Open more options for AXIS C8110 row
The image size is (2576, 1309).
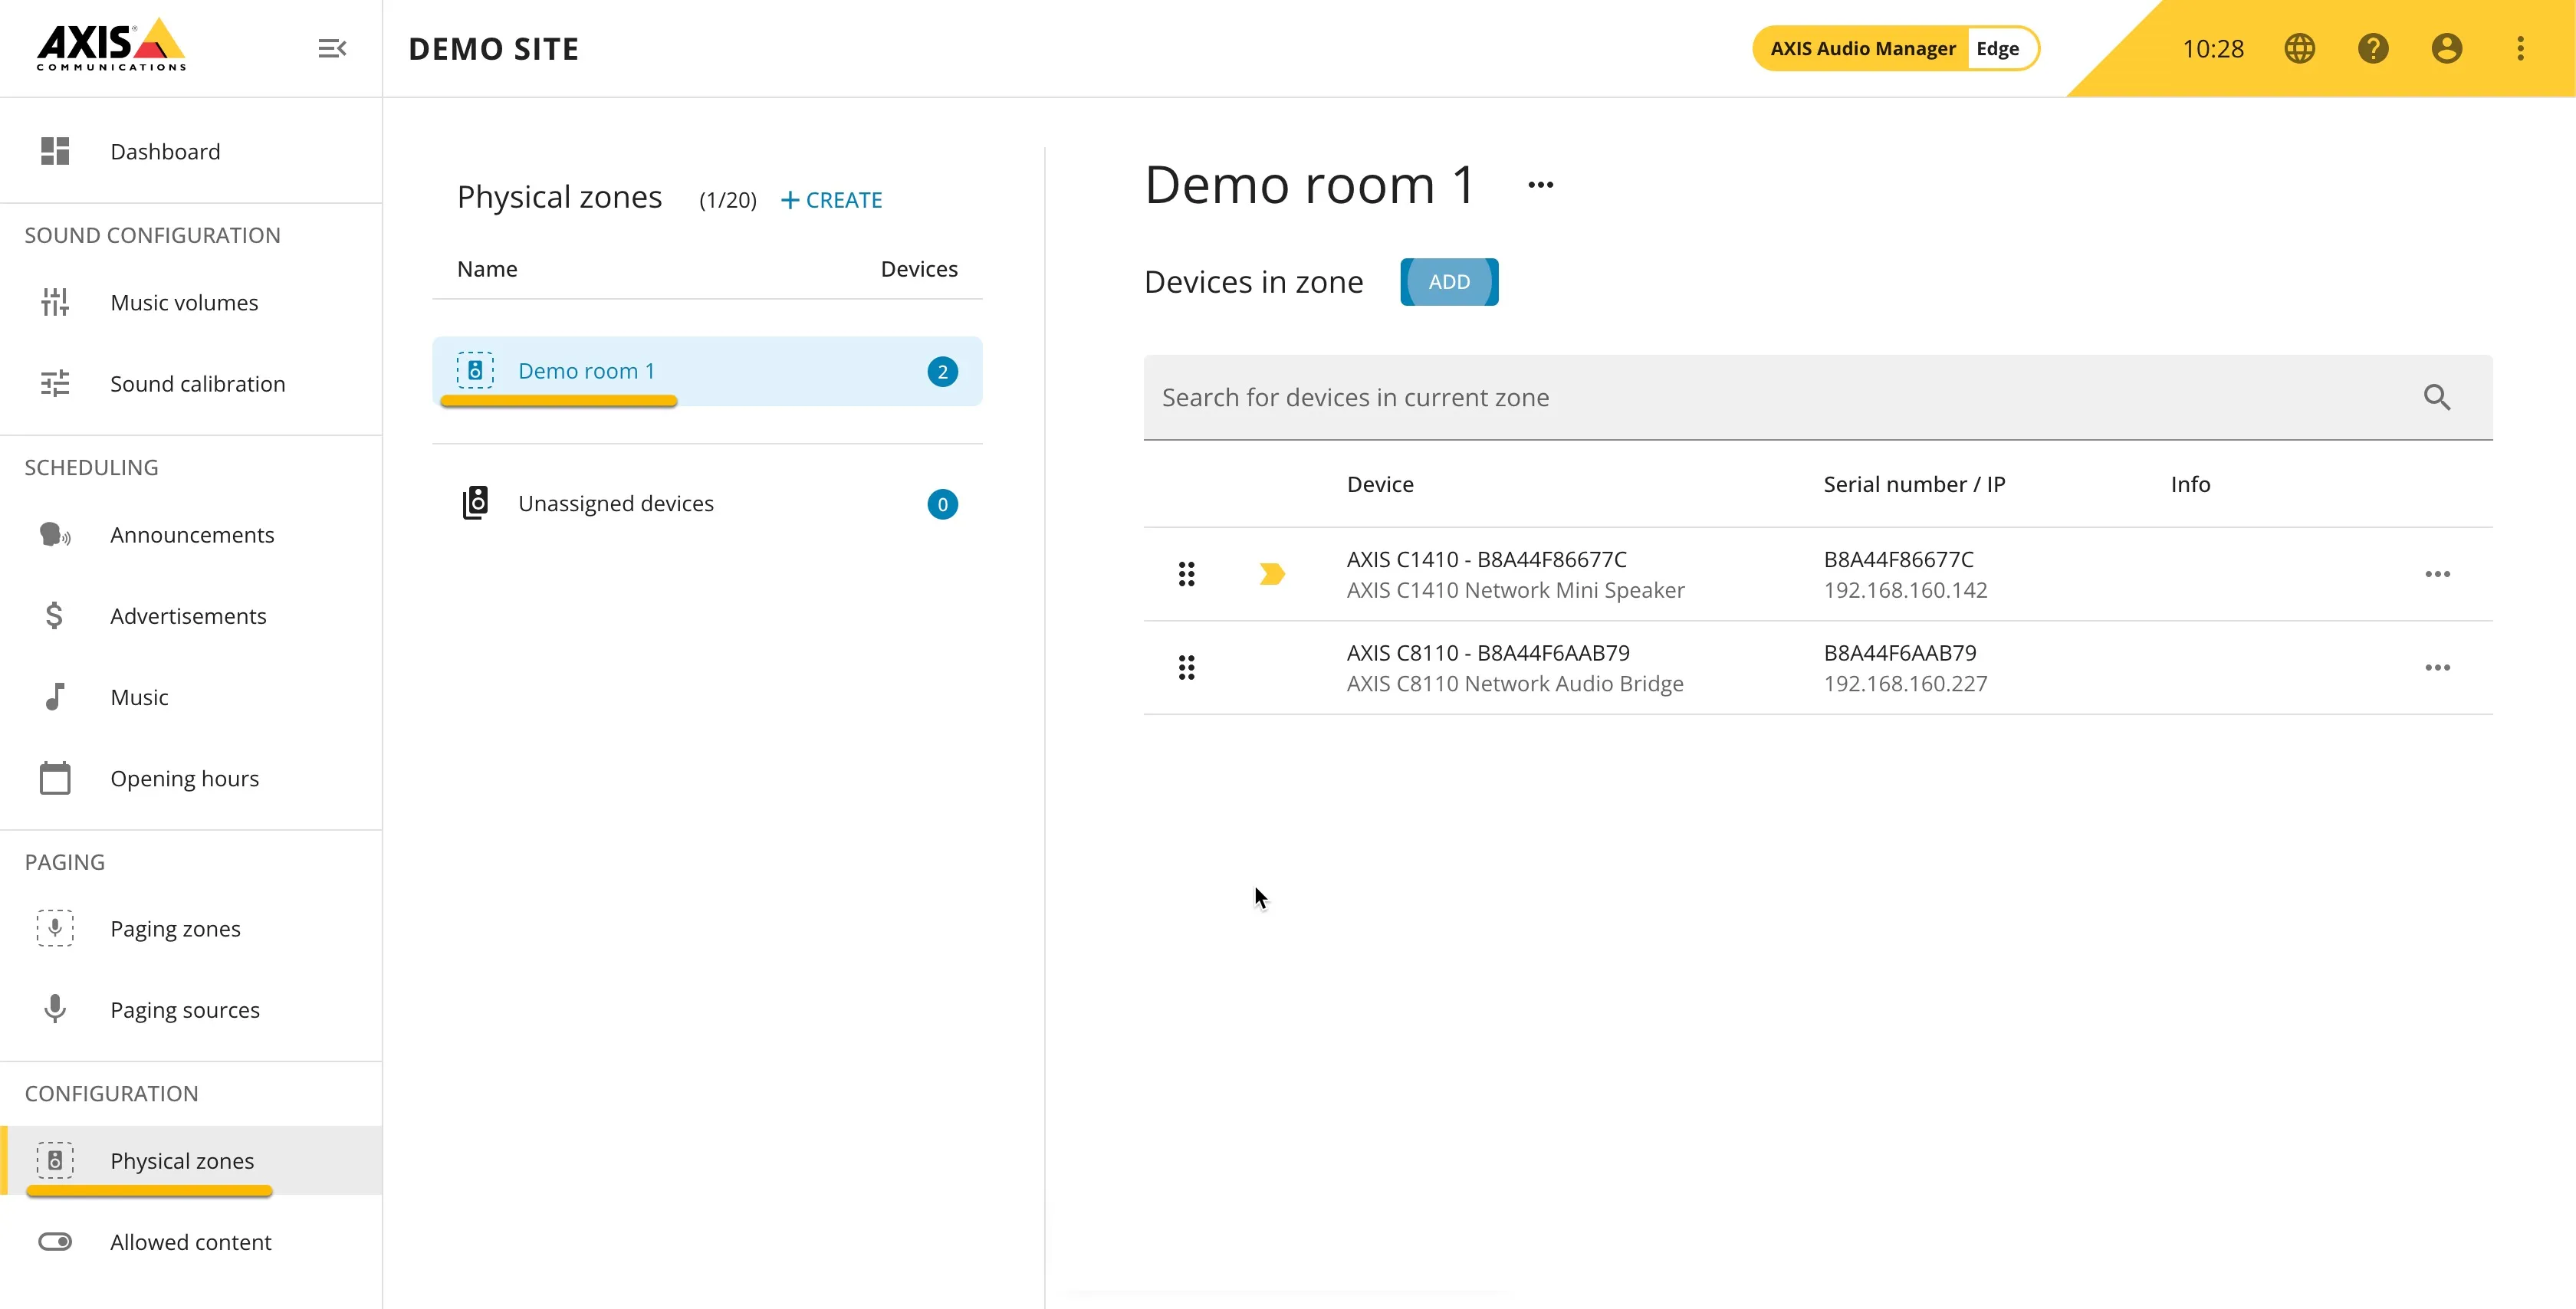[x=2437, y=667]
